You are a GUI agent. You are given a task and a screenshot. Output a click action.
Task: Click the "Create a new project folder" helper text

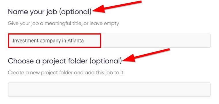pyautogui.click(x=66, y=72)
